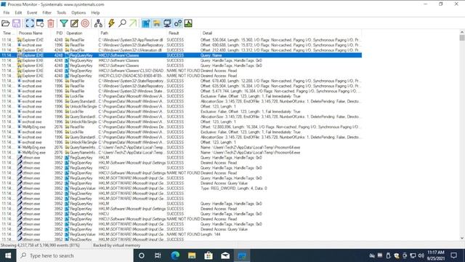Screen dimensions: 465x262
Task: Click the Path column header
Action: 132,33
